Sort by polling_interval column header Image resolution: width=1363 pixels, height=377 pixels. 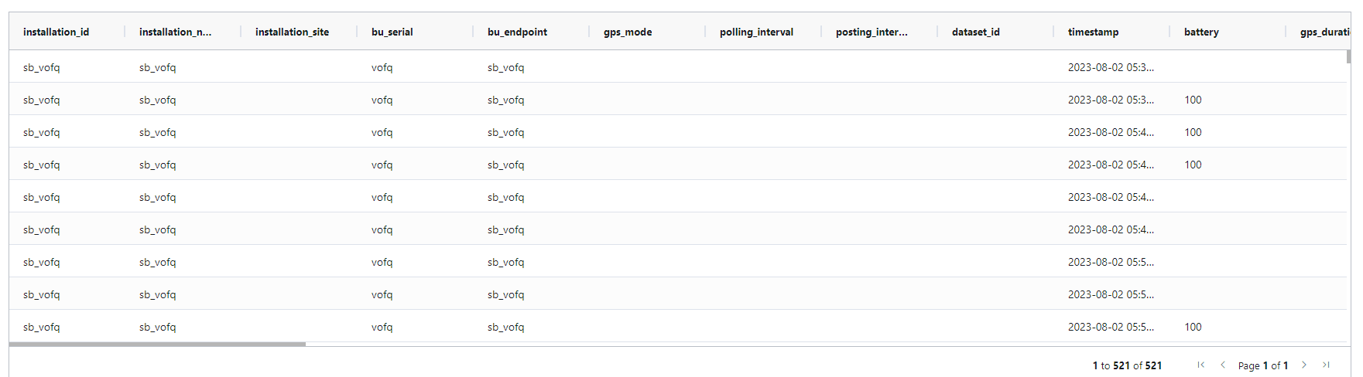click(756, 32)
